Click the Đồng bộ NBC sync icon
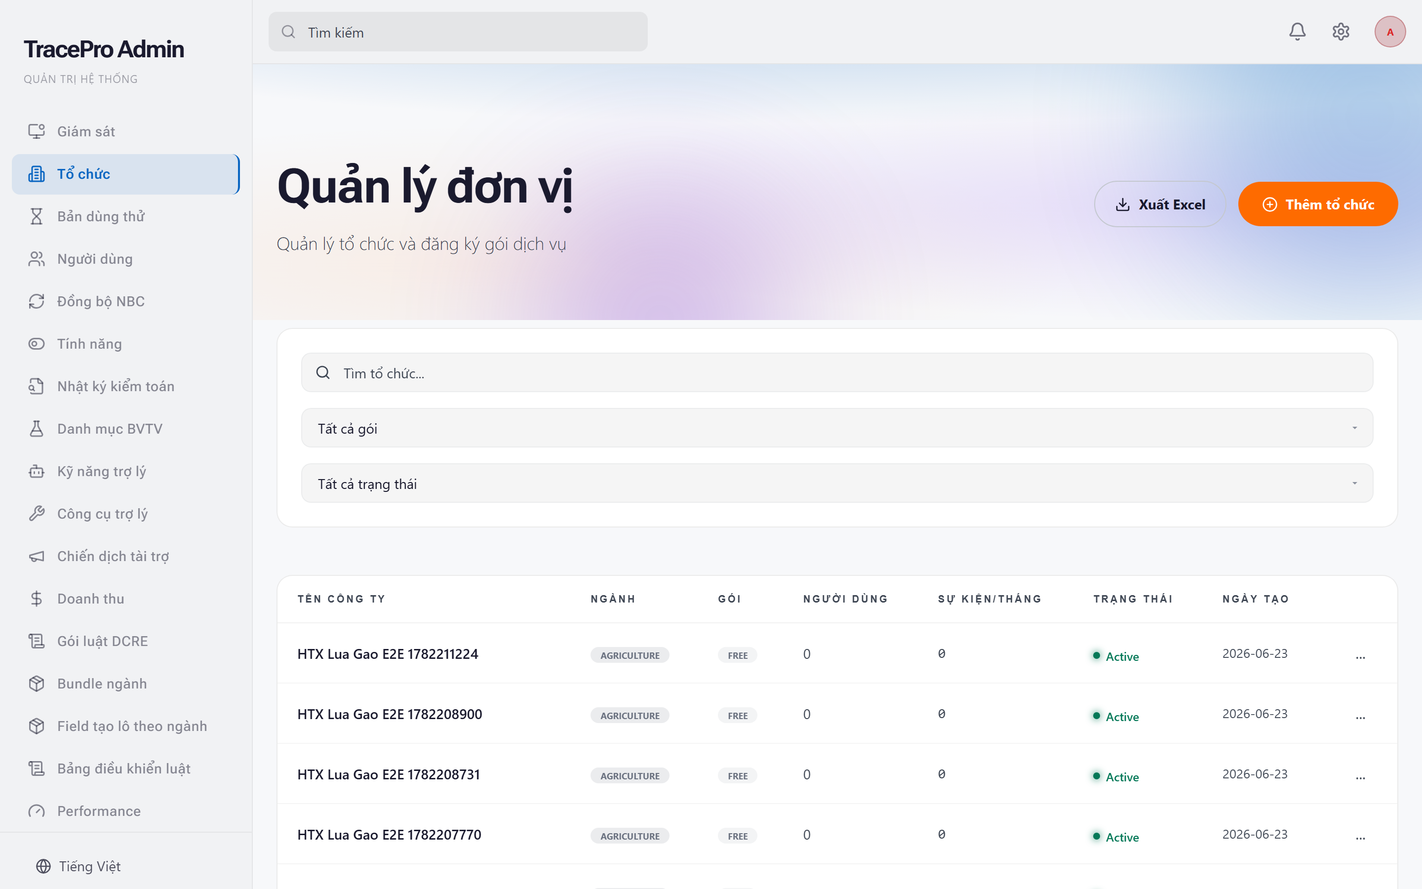Image resolution: width=1422 pixels, height=889 pixels. [37, 301]
